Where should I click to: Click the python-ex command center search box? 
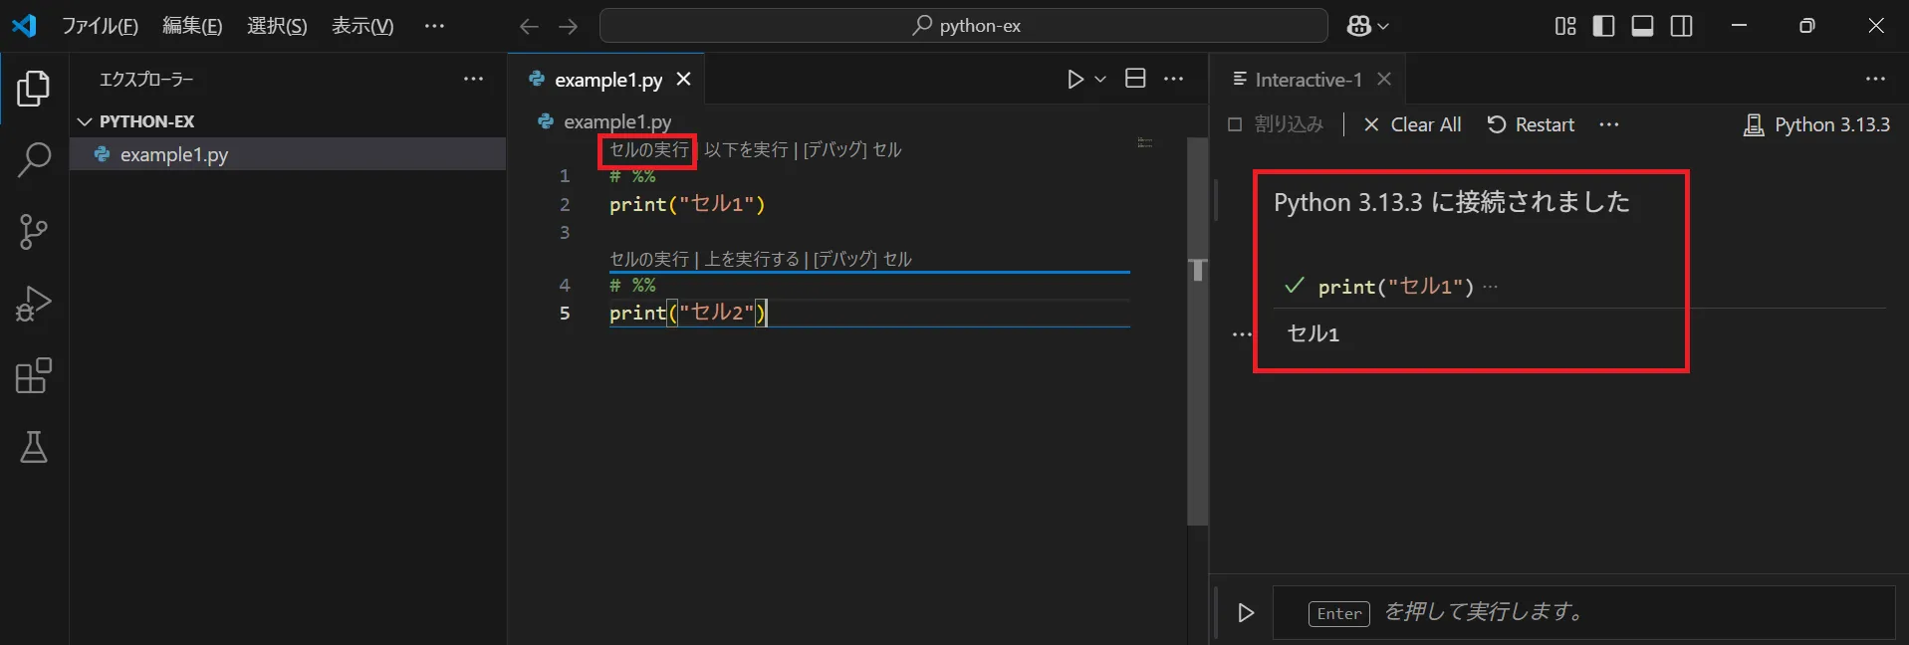point(963,26)
